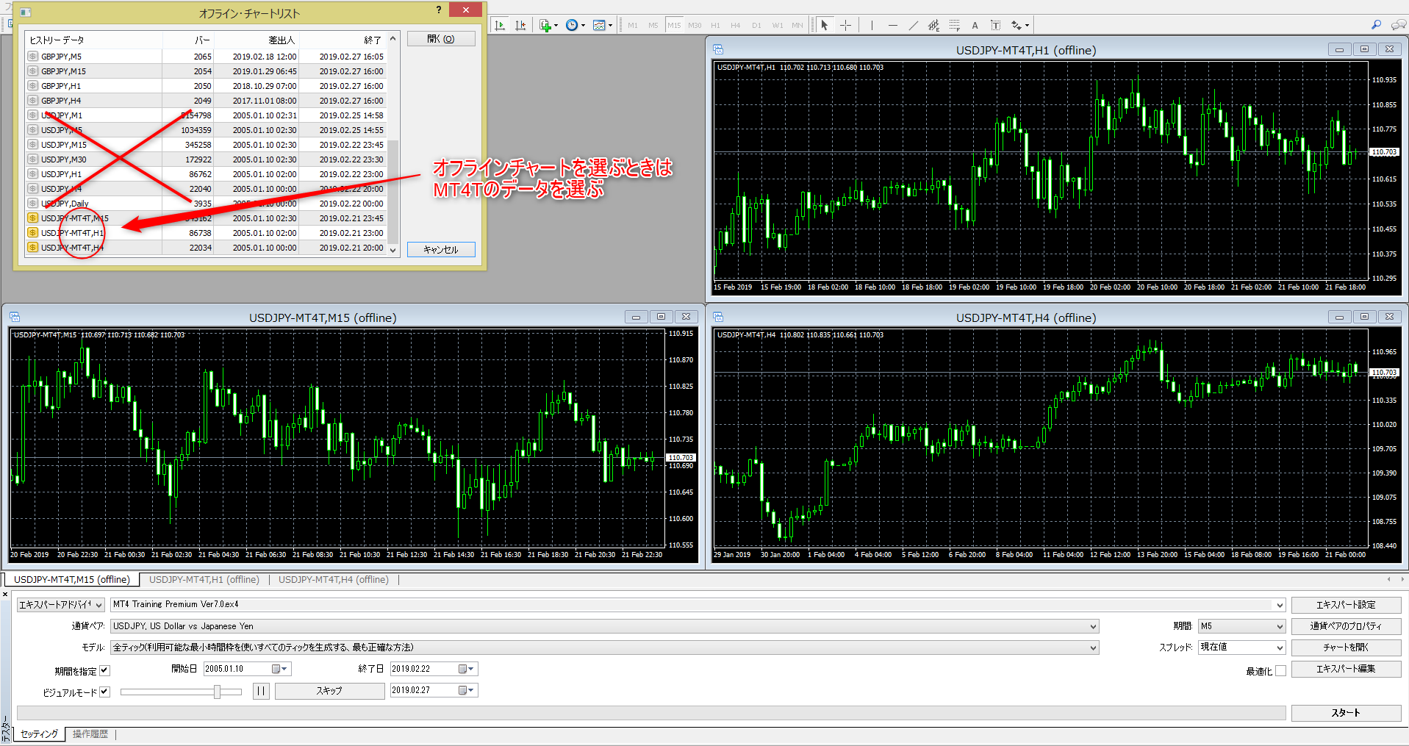1409x746 pixels.
Task: Click the pause button beside the speed slider
Action: pyautogui.click(x=261, y=691)
